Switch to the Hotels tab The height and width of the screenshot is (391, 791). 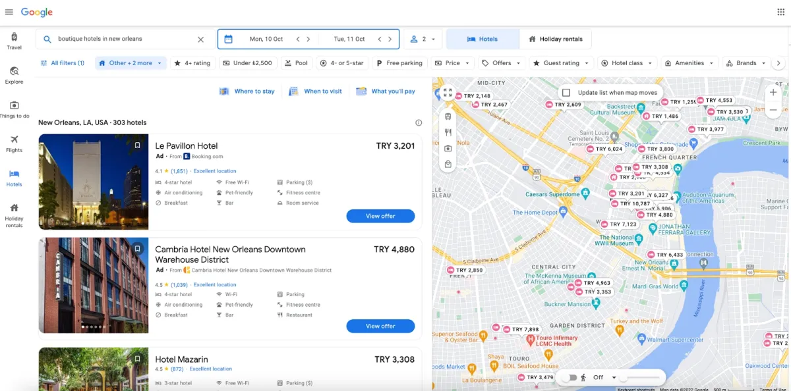[x=483, y=39]
